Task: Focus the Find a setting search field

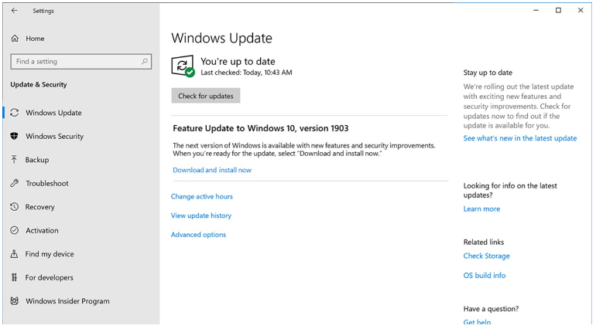Action: coord(81,62)
